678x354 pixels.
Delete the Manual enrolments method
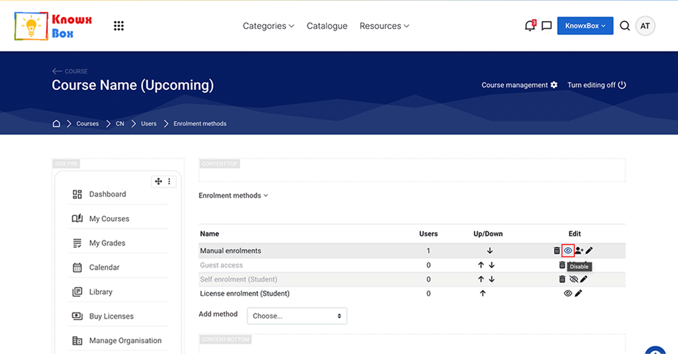click(x=557, y=251)
